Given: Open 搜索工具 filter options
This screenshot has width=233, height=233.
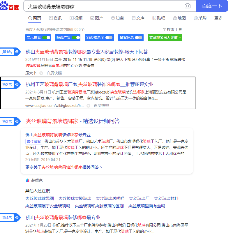Looking at the screenshot, I should (172, 29).
